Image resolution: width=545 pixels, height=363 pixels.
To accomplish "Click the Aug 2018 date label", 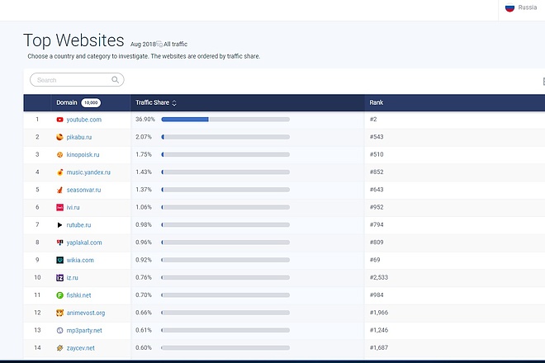I will click(x=143, y=44).
